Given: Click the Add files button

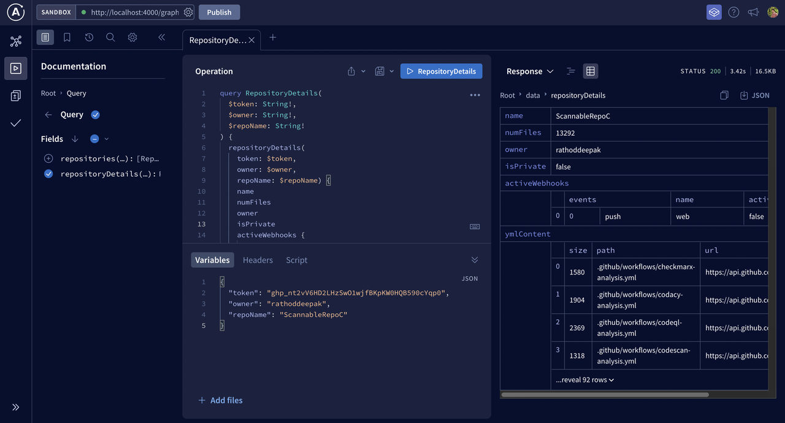Looking at the screenshot, I should coord(220,400).
